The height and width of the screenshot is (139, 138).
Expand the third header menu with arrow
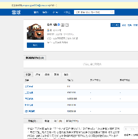tap(56, 12)
